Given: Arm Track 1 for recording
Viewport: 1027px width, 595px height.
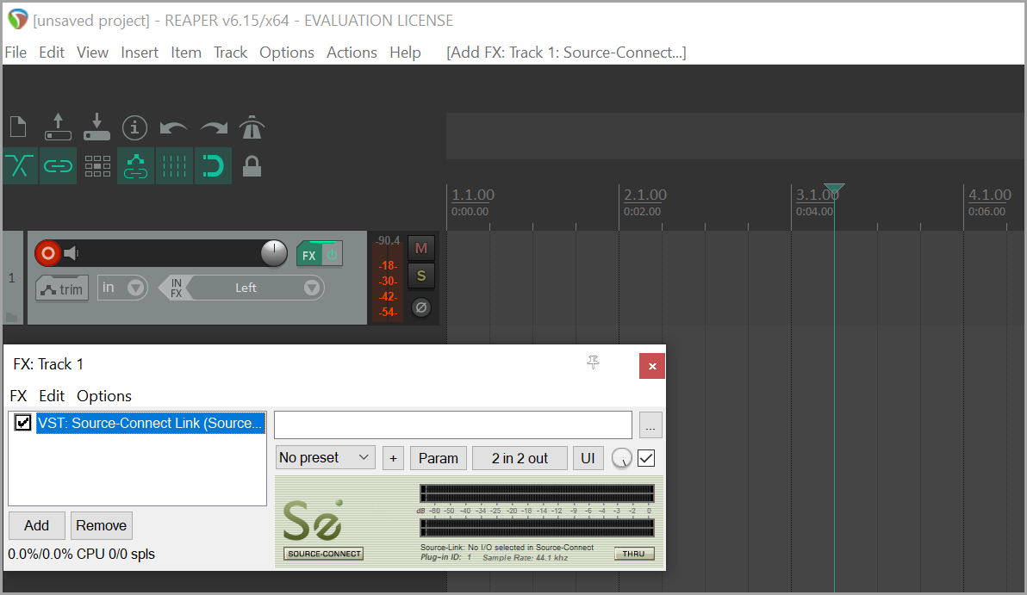Looking at the screenshot, I should point(48,253).
